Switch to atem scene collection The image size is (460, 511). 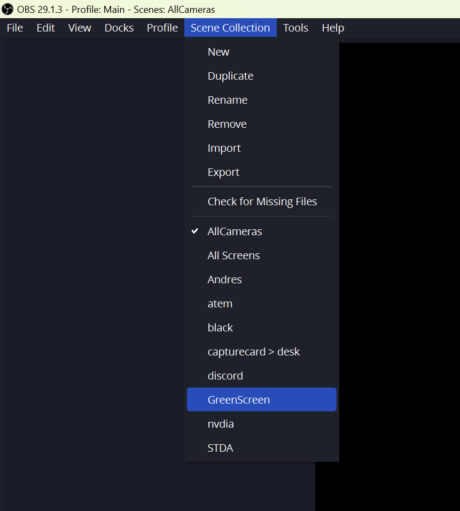tap(262, 304)
